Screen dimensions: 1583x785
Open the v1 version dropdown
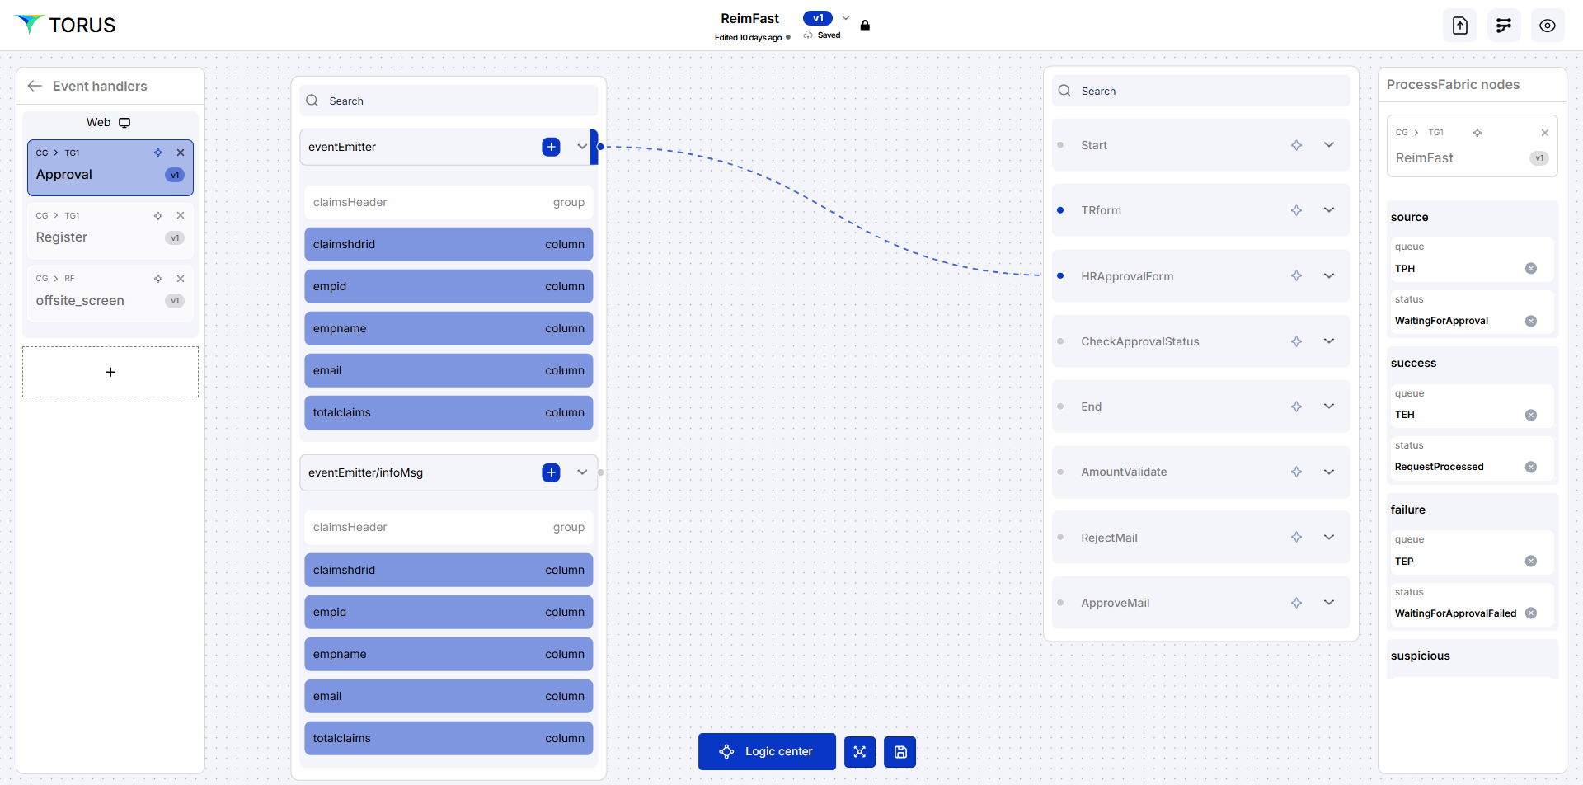pyautogui.click(x=846, y=18)
